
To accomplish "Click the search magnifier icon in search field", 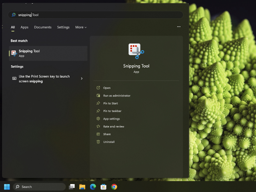I will click(14, 15).
